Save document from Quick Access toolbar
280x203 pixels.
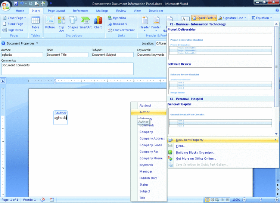(x=16, y=3)
